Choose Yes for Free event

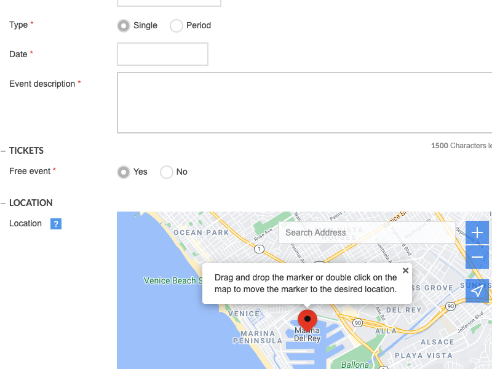coord(124,172)
